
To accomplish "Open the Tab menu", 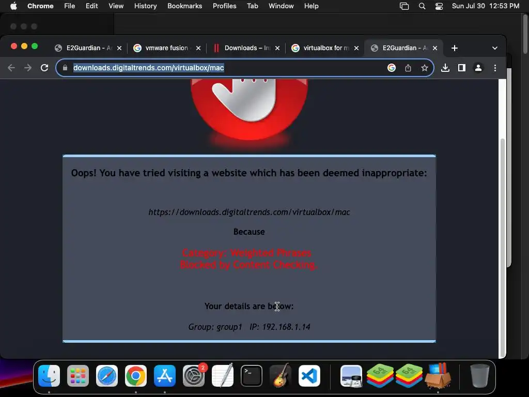I will (252, 6).
